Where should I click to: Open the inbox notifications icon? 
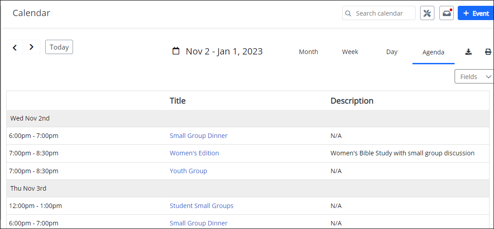pos(446,13)
